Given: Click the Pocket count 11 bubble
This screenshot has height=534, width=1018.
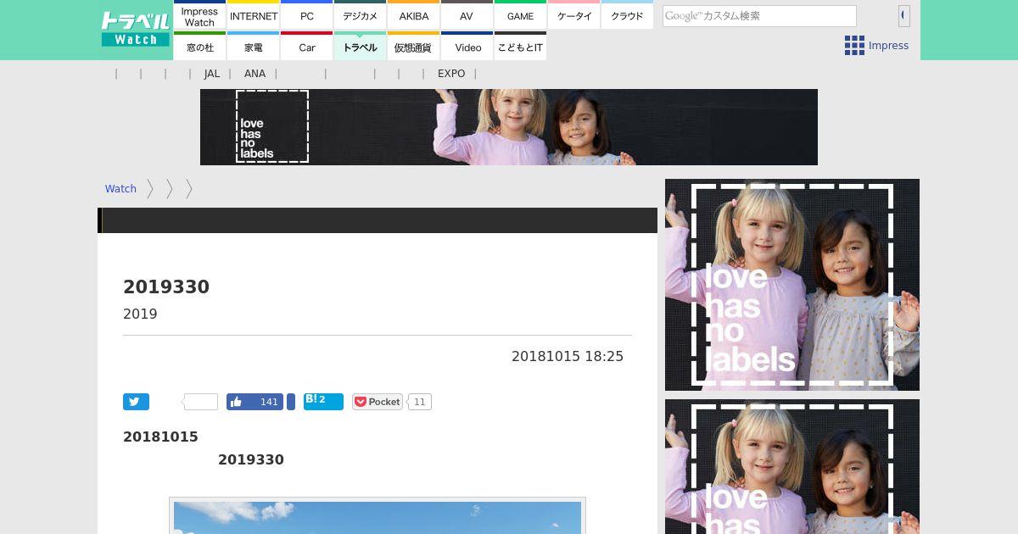Looking at the screenshot, I should coord(419,402).
